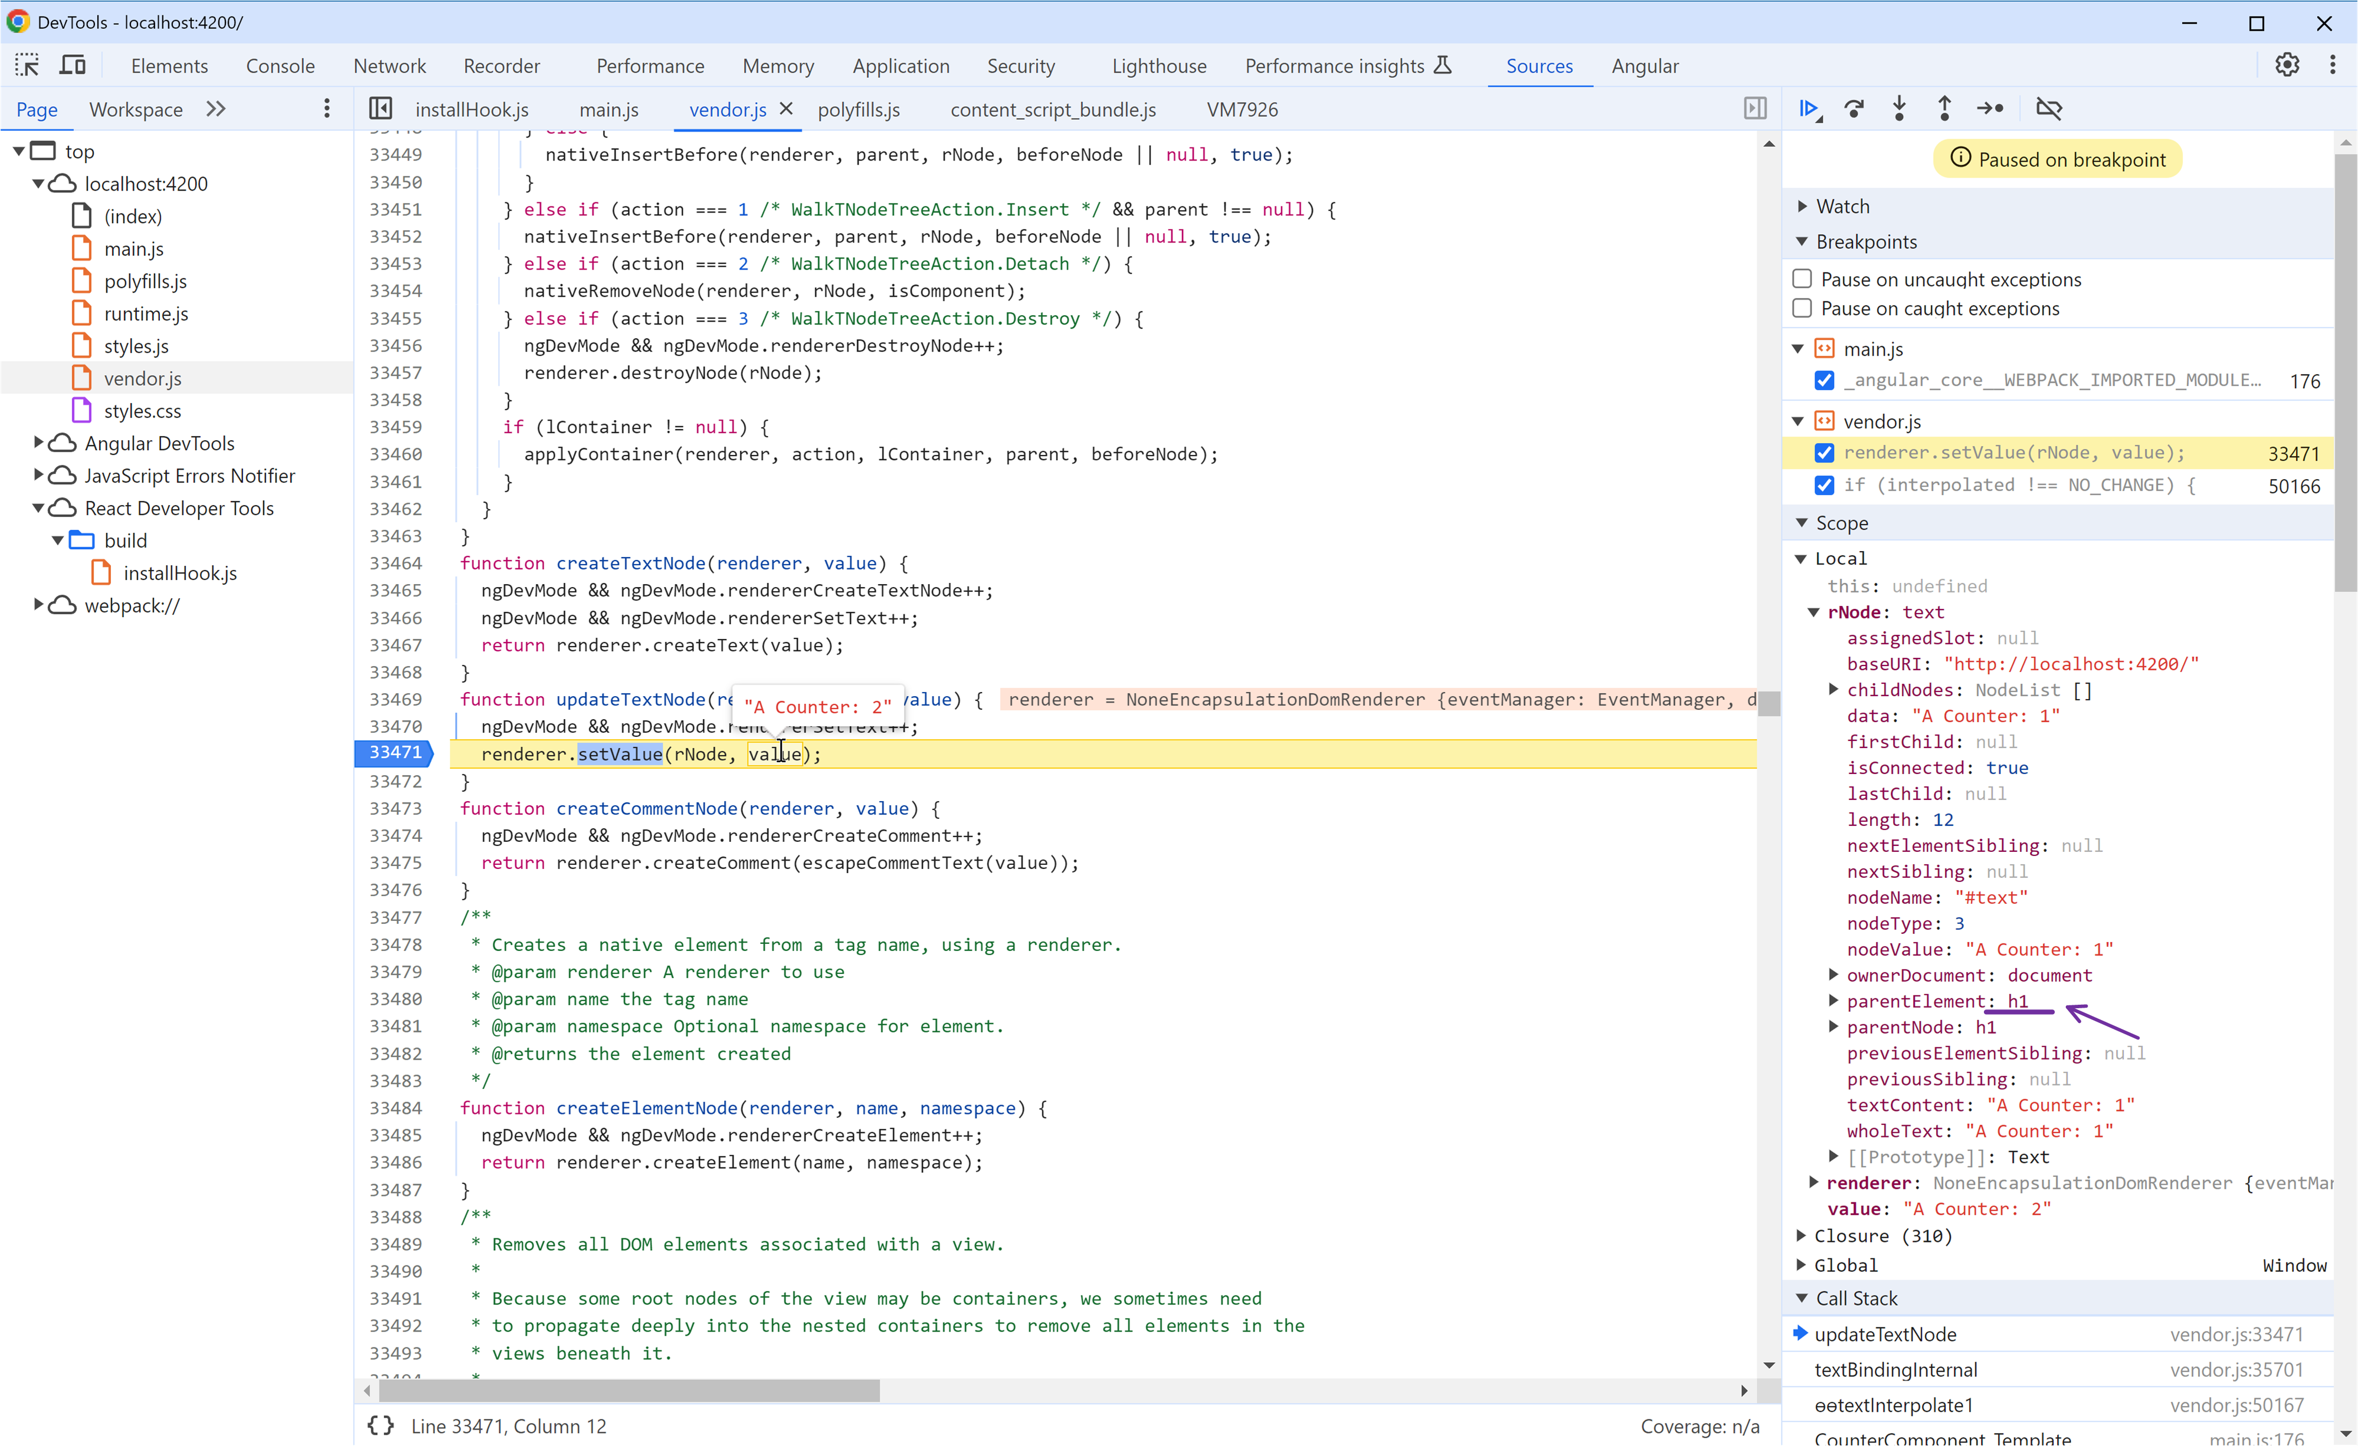2358x1446 pixels.
Task: Hide the debugger sidebar toggle
Action: [x=1755, y=109]
